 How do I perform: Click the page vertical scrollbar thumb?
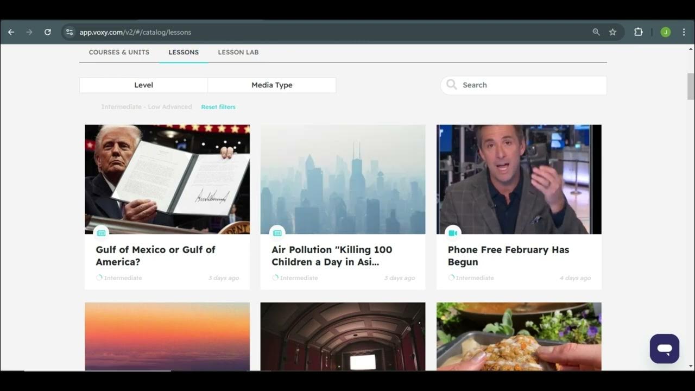point(691,86)
